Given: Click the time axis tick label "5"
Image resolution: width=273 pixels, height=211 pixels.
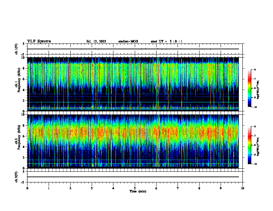Looking at the screenshot, I should coord(135,188).
